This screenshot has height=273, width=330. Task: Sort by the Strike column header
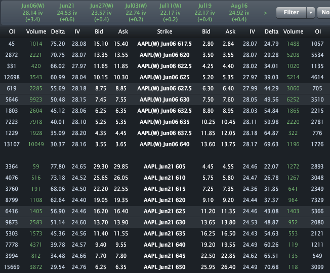tap(164, 31)
